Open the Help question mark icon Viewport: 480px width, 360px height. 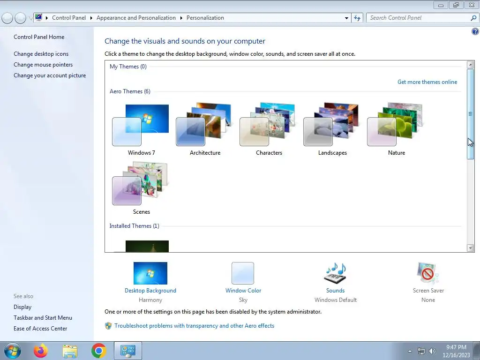pos(475,31)
